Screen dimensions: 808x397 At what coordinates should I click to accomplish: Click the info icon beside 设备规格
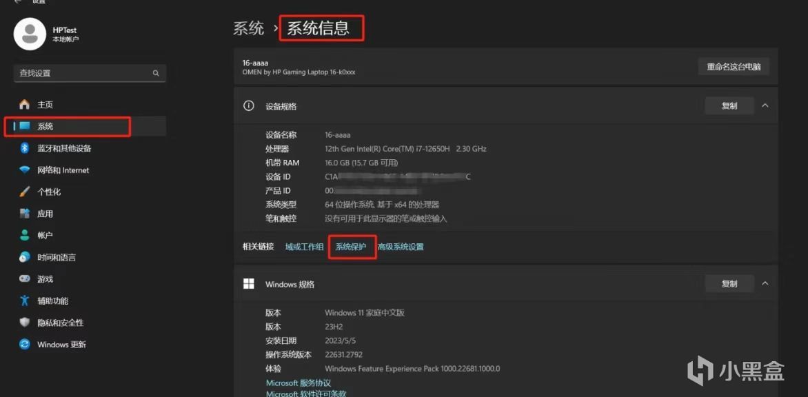249,105
